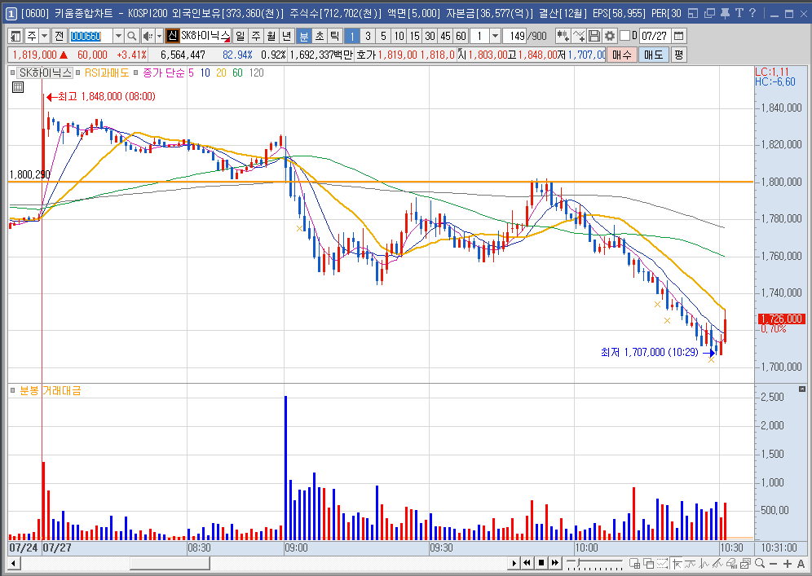Click the overlapping windows icon in bottom toolbar
This screenshot has width=812, height=576.
[x=648, y=563]
